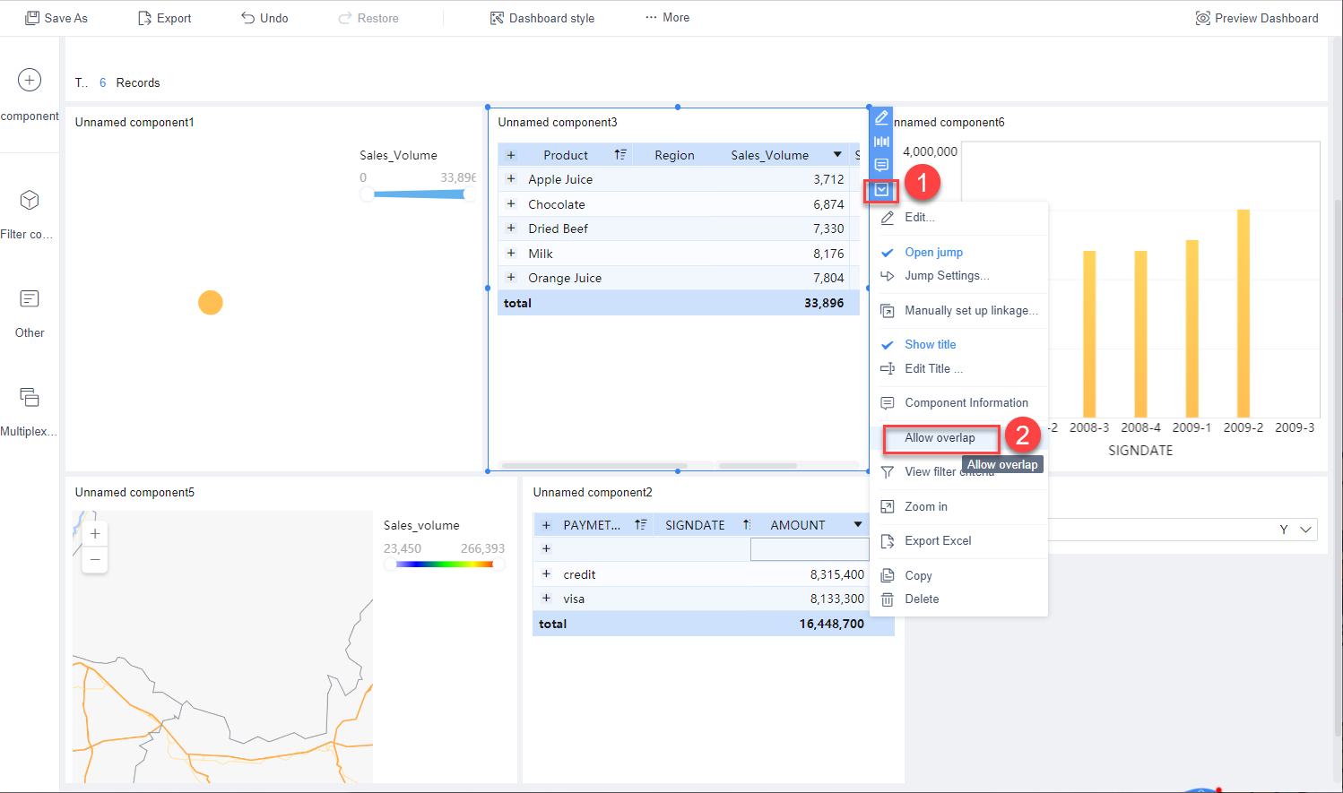Viewport: 1343px width, 793px height.
Task: Click More in the top toolbar
Action: pos(666,17)
